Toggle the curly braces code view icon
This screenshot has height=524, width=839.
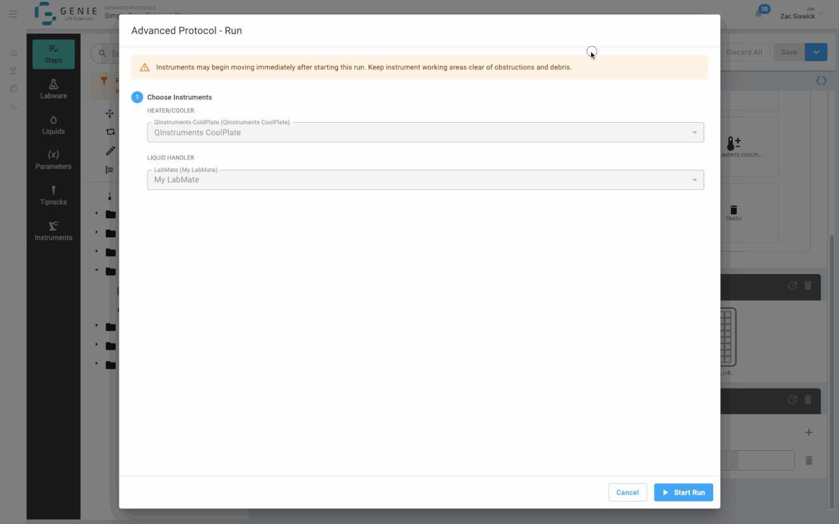point(821,81)
